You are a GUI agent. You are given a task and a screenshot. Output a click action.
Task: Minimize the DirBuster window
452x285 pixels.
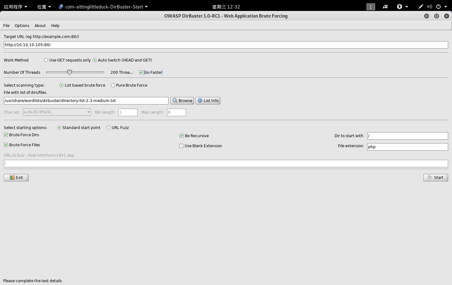pyautogui.click(x=427, y=16)
